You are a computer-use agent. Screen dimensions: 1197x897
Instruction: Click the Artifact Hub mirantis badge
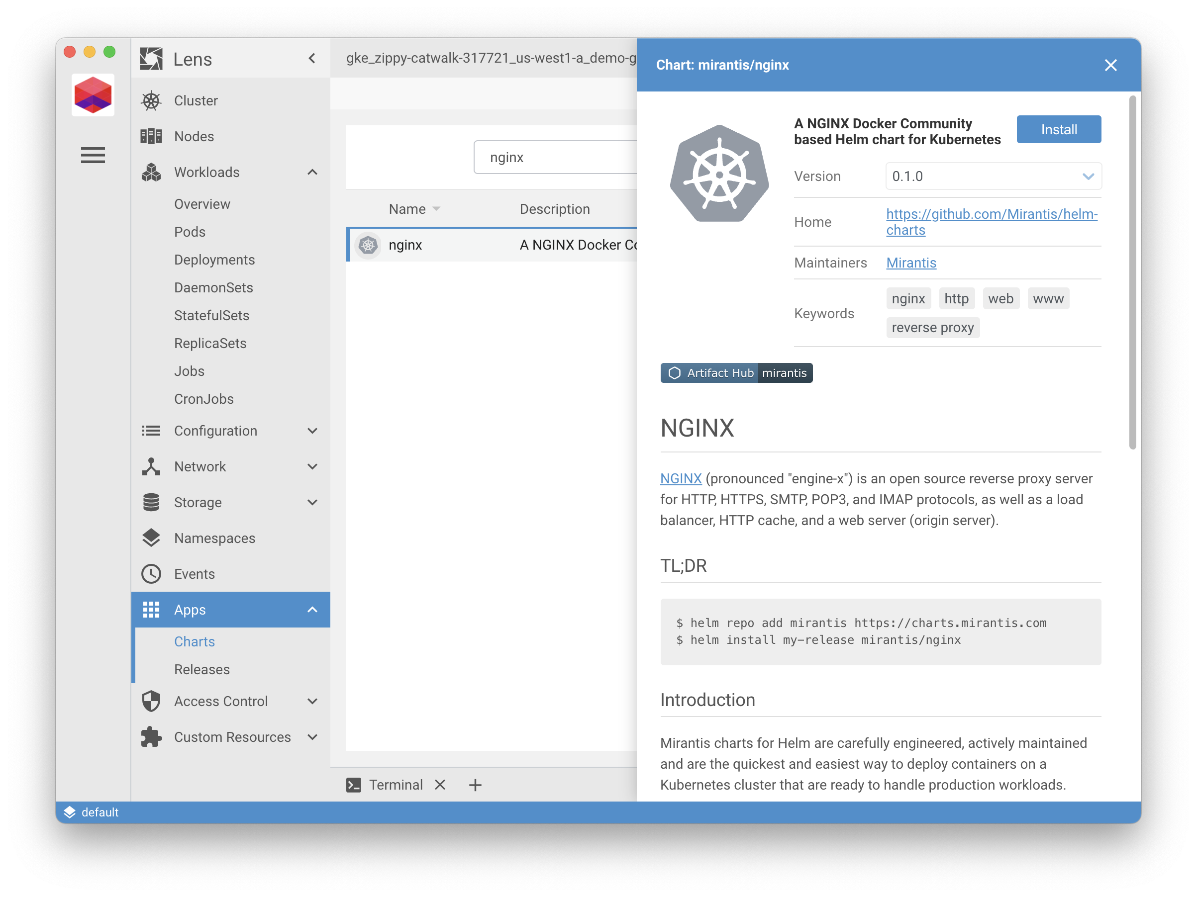[736, 372]
